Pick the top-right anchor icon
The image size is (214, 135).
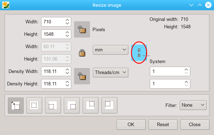[90, 105]
